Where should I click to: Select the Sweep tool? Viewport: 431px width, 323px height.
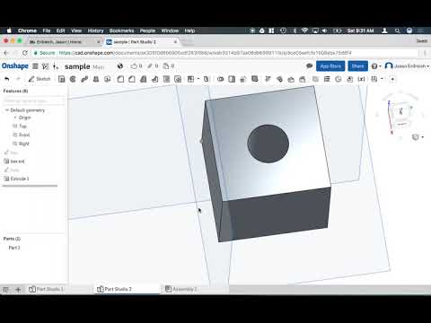coord(84,79)
